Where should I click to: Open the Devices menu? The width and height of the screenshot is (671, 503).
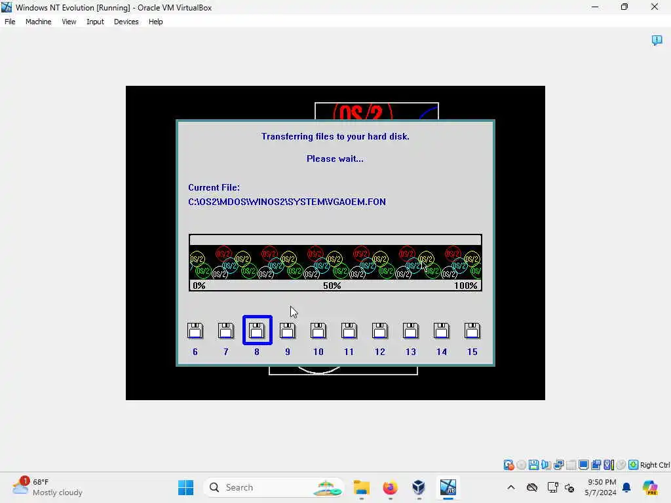[126, 22]
